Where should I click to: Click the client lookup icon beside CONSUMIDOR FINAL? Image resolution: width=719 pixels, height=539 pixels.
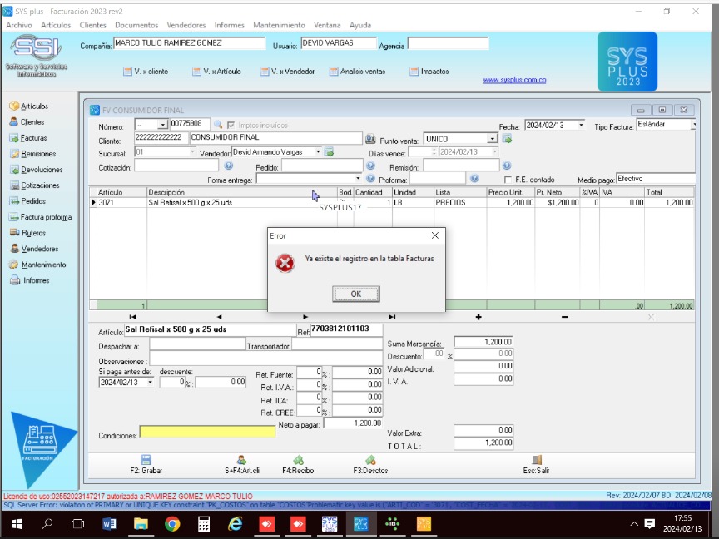click(x=370, y=138)
